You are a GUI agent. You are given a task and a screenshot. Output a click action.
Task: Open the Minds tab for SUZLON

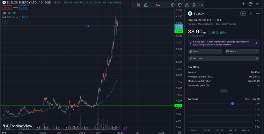[242, 51]
